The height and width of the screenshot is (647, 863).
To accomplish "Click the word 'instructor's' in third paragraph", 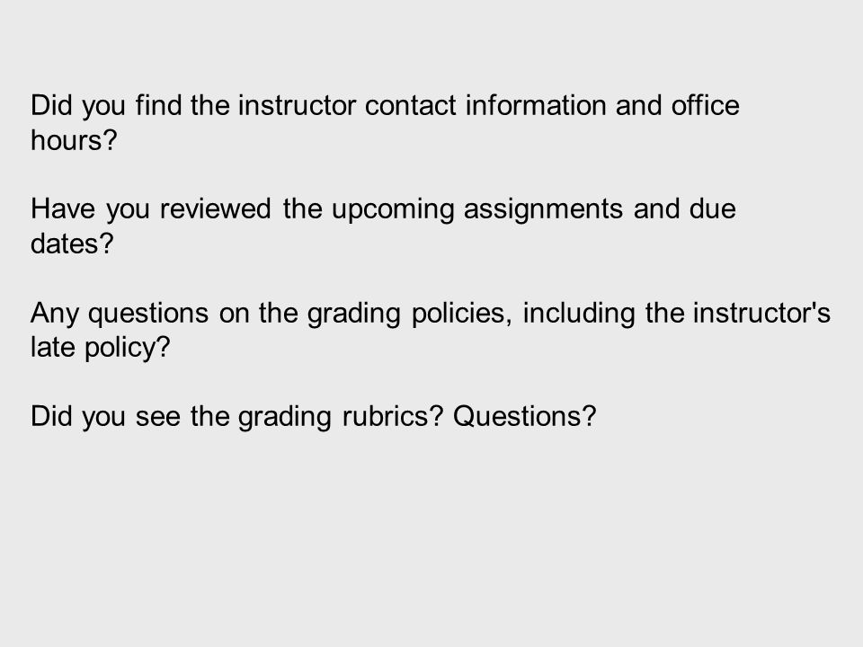I will click(761, 313).
